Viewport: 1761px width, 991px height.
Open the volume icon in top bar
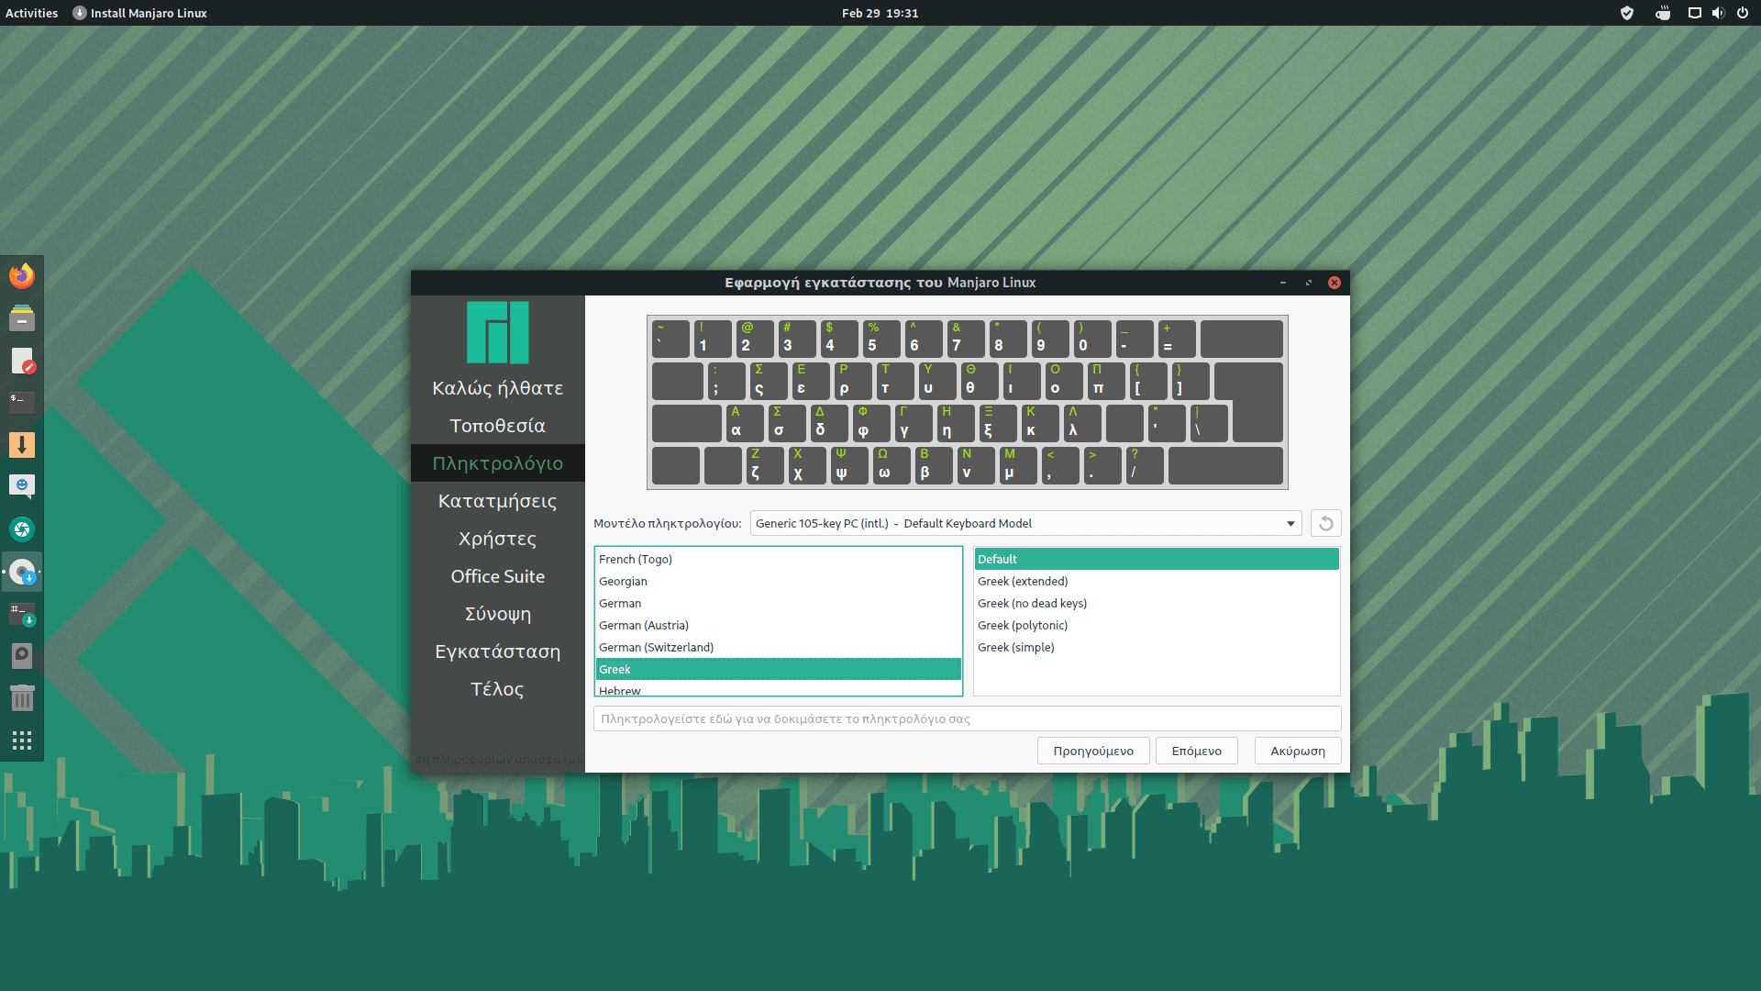coord(1718,13)
